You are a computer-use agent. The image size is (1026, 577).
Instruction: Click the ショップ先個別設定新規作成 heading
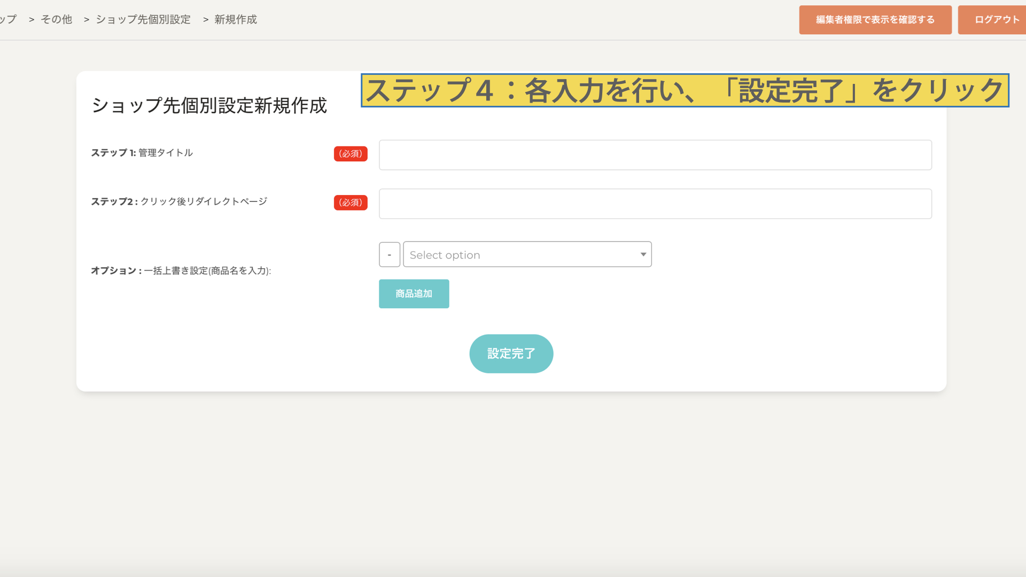tap(209, 106)
